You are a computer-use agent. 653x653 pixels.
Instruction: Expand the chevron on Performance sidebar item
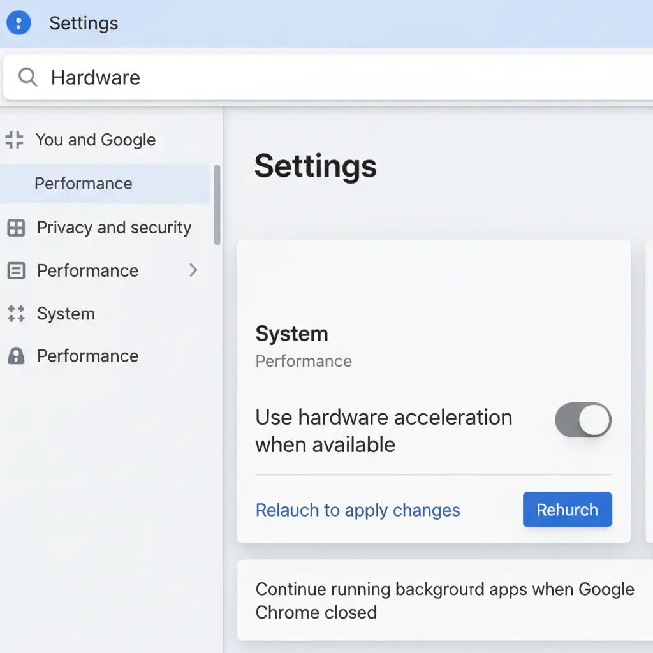[194, 270]
